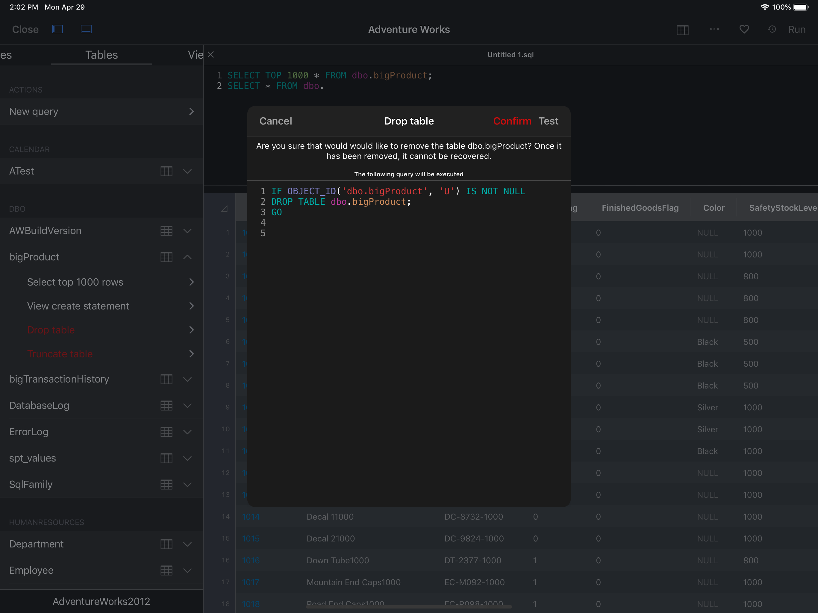Confirm dropping the table
The width and height of the screenshot is (818, 613).
512,121
